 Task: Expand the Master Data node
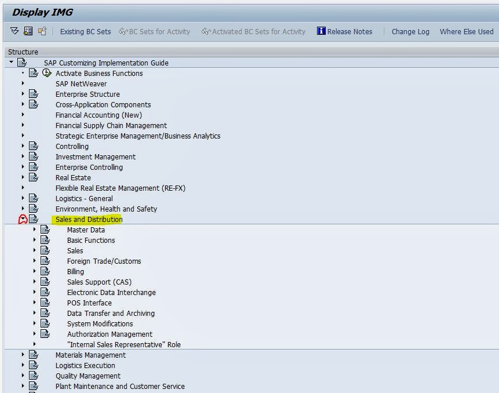tap(34, 230)
